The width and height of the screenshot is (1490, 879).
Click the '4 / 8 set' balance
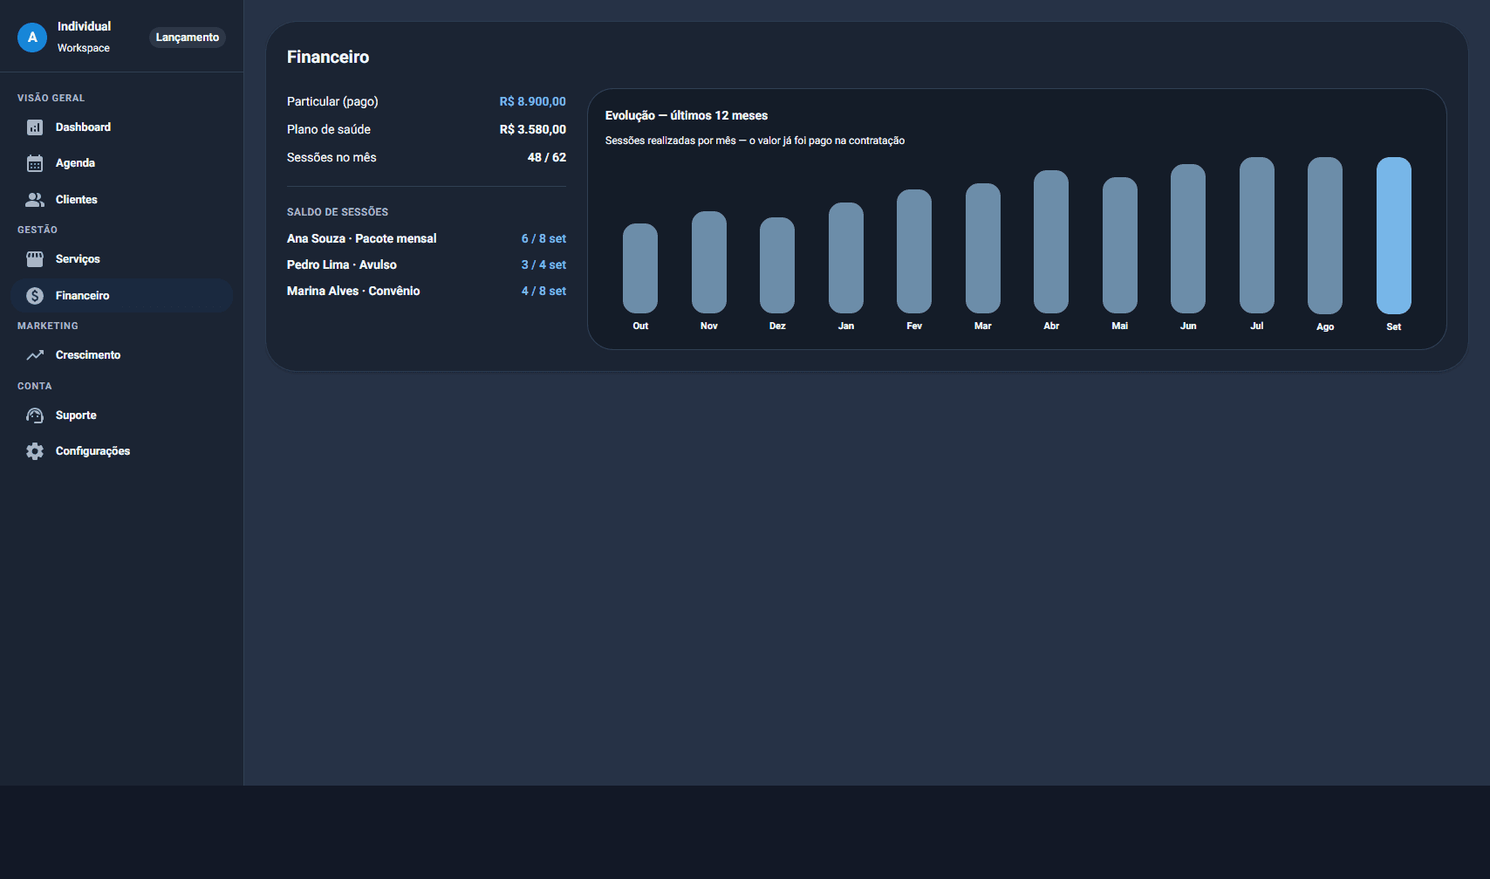[543, 291]
